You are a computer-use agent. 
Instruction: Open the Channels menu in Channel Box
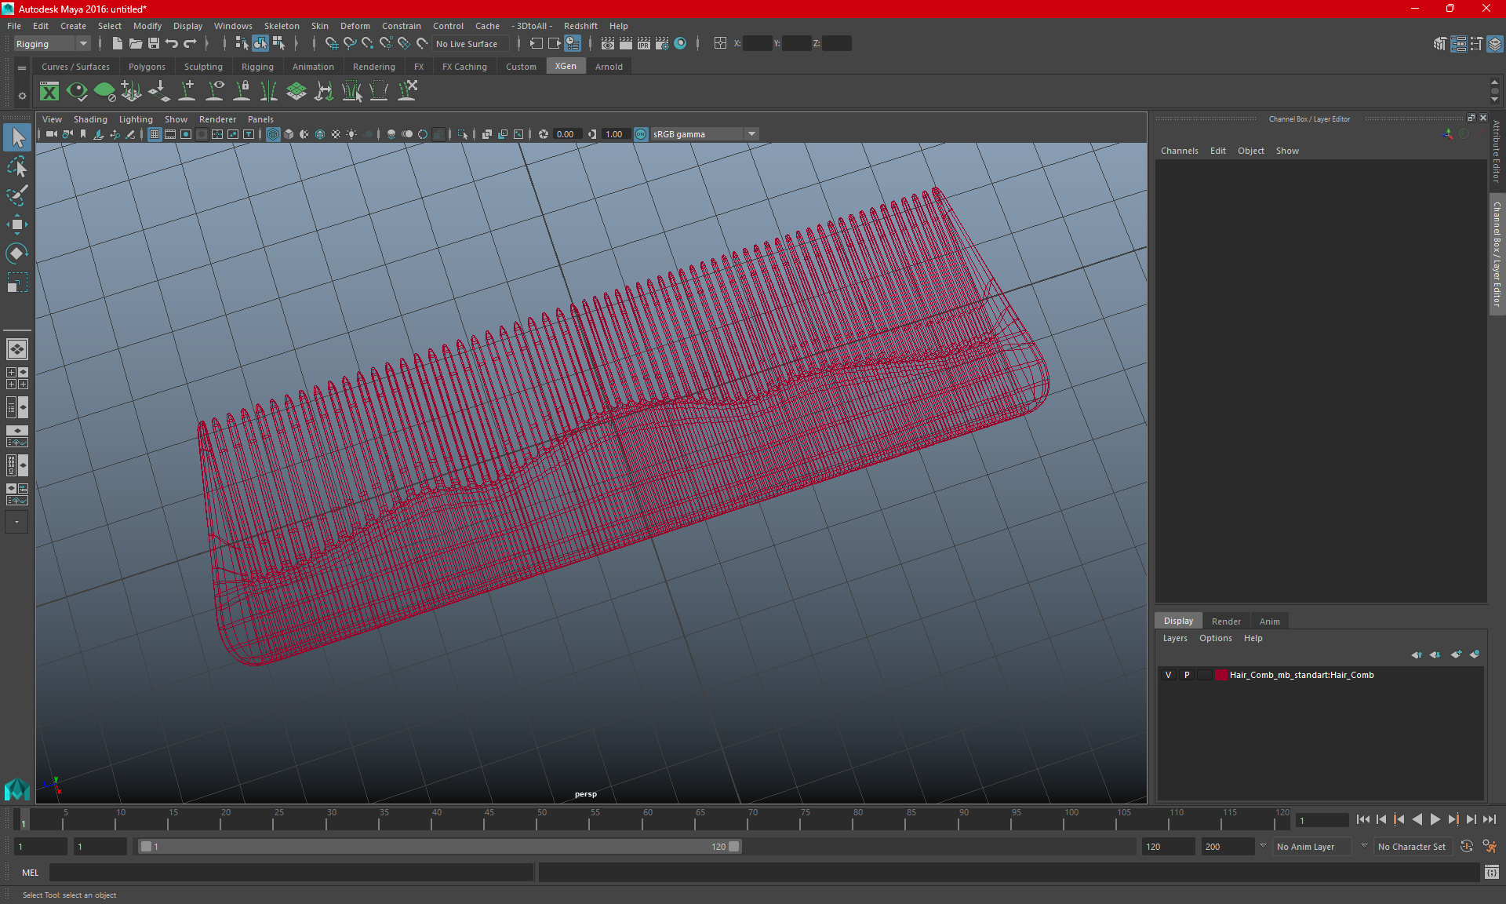[1179, 151]
